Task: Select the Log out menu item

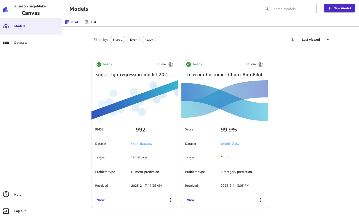Action: (x=31, y=211)
